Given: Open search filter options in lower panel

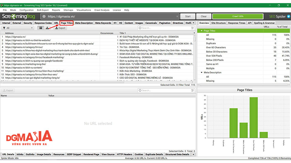Looking at the screenshot, I should point(193,90).
